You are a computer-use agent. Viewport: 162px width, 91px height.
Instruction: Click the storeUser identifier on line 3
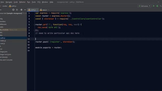point(49,19)
